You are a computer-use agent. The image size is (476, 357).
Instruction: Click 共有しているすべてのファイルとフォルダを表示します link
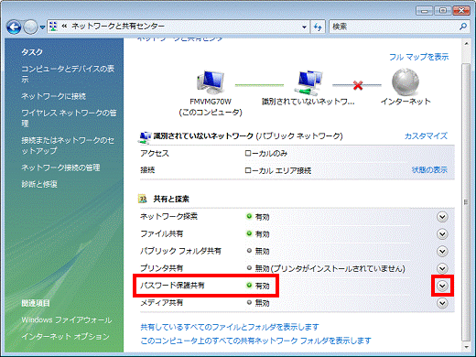[x=230, y=327]
